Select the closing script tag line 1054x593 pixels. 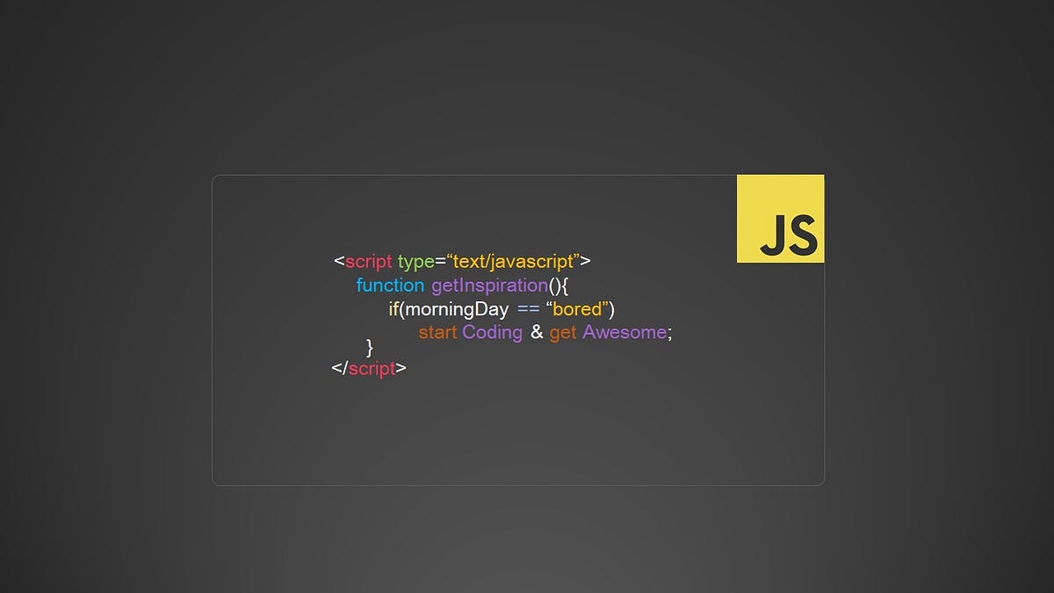pos(369,368)
